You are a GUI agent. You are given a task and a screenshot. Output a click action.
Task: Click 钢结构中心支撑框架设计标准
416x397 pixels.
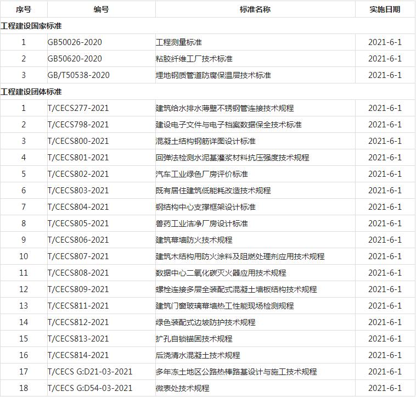pyautogui.click(x=206, y=206)
